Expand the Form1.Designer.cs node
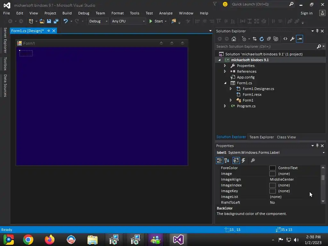 click(231, 89)
